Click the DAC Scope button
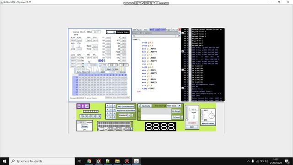Viewport: 293px width, 165px height. click(85, 126)
